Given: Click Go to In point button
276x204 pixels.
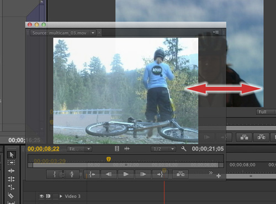Looking at the screenshot, I should tap(92, 174).
